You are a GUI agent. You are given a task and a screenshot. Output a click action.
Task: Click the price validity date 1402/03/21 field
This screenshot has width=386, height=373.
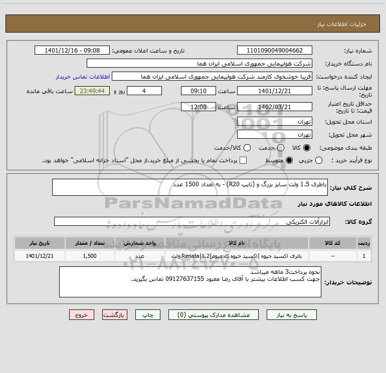point(275,107)
